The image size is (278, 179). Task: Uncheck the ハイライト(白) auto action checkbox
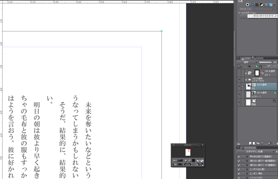pyautogui.click(x=239, y=178)
